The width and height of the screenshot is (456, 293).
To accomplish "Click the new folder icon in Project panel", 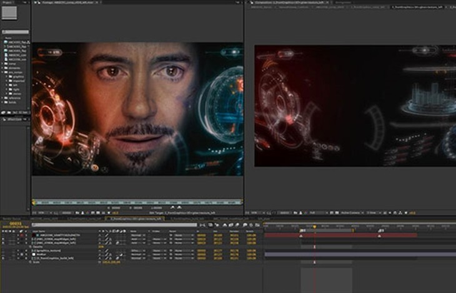I will pos(7,113).
